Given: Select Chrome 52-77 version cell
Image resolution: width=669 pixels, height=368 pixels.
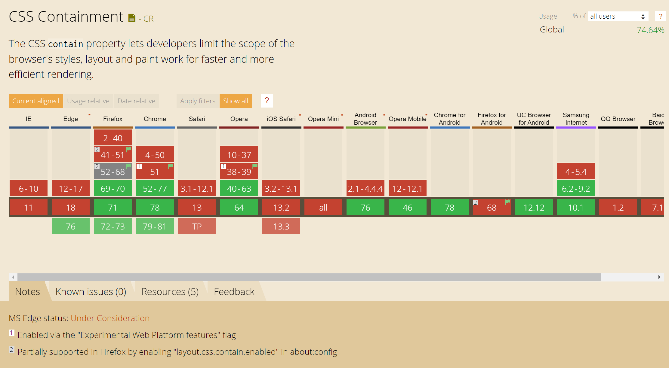Looking at the screenshot, I should (x=155, y=188).
